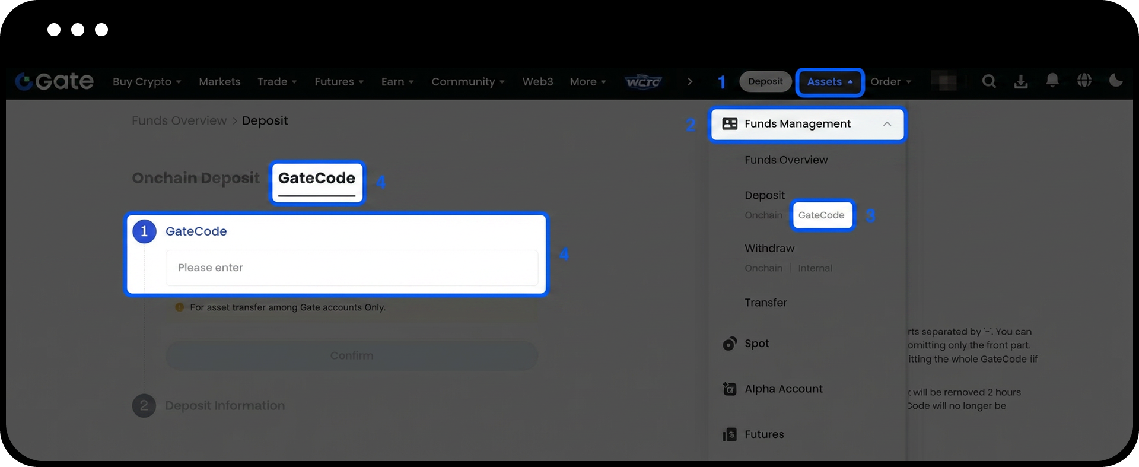Expand the Assets dropdown

(x=829, y=82)
